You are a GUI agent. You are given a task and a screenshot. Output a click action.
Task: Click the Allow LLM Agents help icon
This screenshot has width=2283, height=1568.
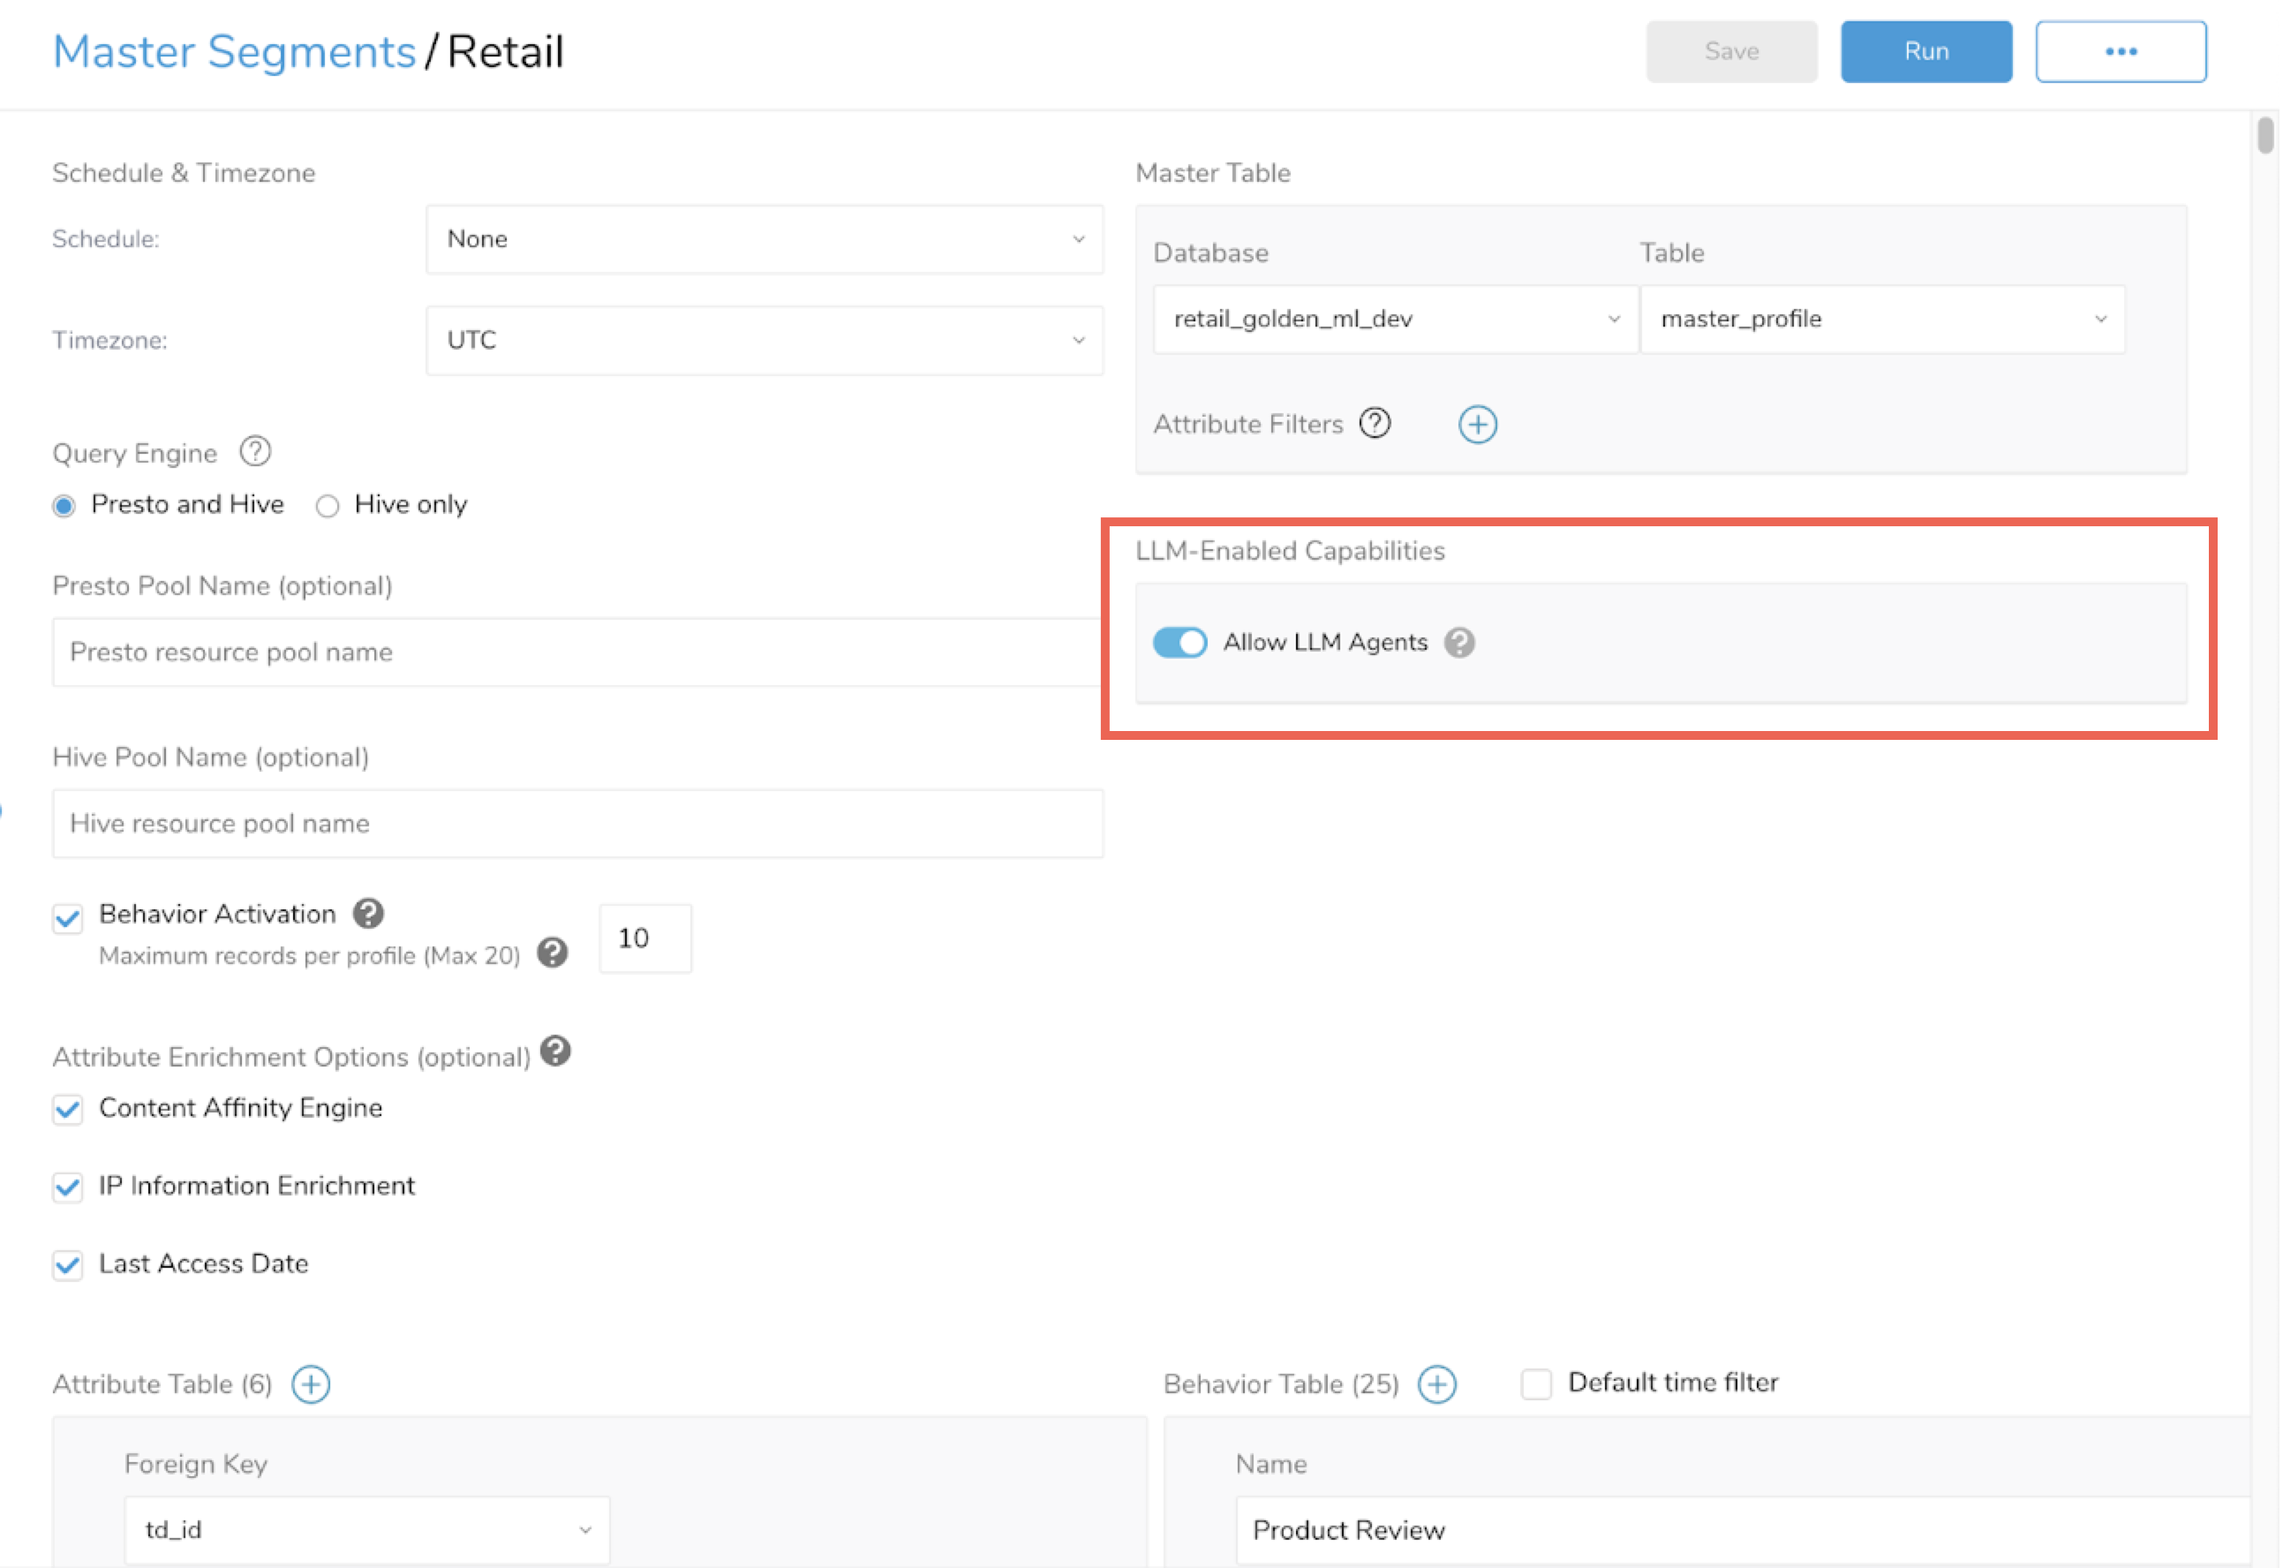coord(1458,643)
